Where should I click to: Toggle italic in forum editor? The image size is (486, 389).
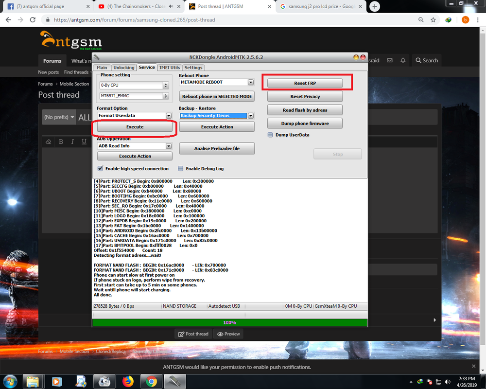pyautogui.click(x=72, y=142)
